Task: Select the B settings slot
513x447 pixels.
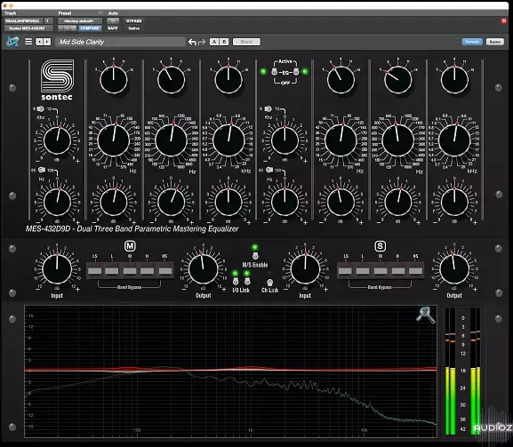Action: click(x=224, y=42)
